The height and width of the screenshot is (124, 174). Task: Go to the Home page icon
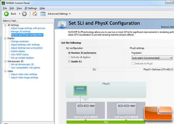[35, 14]
